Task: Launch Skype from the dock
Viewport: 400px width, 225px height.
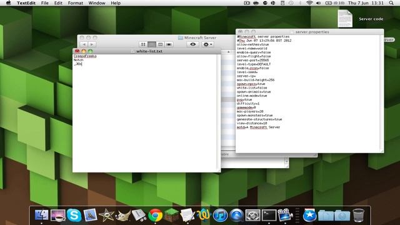Action: pyautogui.click(x=74, y=215)
